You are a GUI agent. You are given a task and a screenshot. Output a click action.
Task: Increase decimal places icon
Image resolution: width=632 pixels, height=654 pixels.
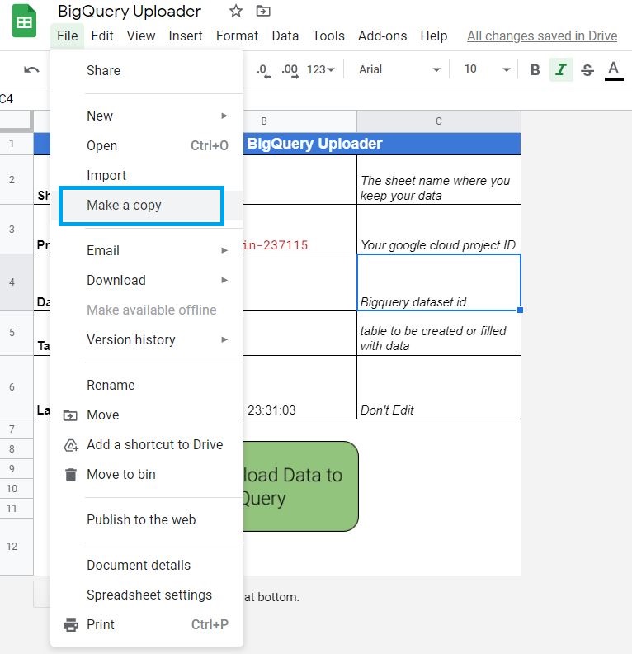[290, 70]
